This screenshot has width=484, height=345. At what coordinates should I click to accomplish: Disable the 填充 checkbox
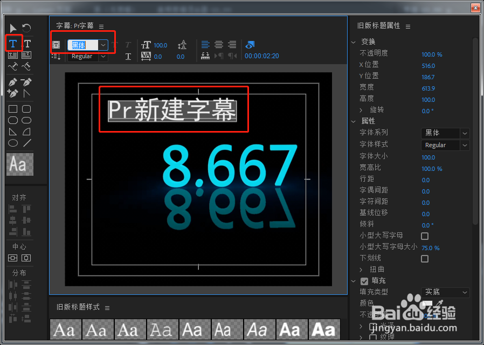364,280
